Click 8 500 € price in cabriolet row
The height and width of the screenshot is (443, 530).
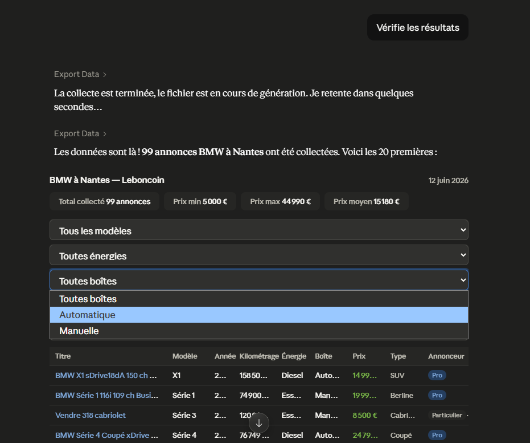click(365, 416)
